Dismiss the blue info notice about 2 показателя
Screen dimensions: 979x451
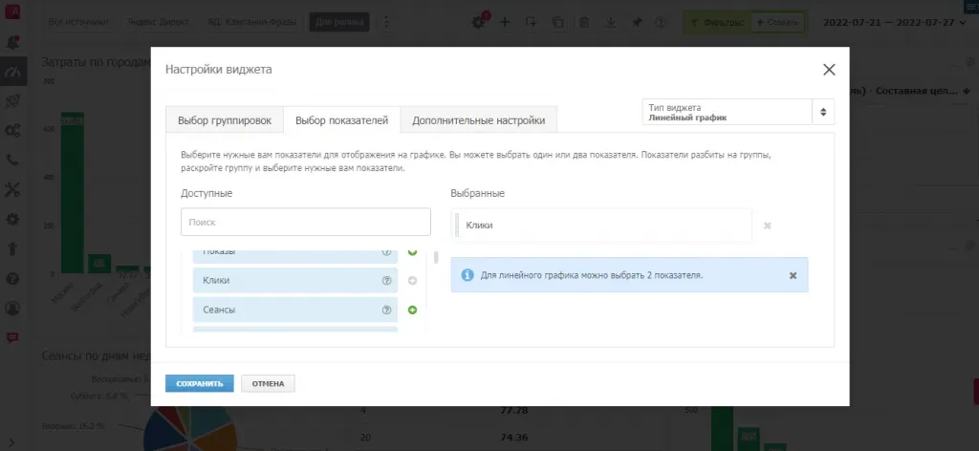pyautogui.click(x=793, y=275)
